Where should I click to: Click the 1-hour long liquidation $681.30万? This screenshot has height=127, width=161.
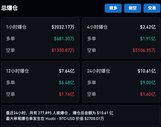click(64, 39)
